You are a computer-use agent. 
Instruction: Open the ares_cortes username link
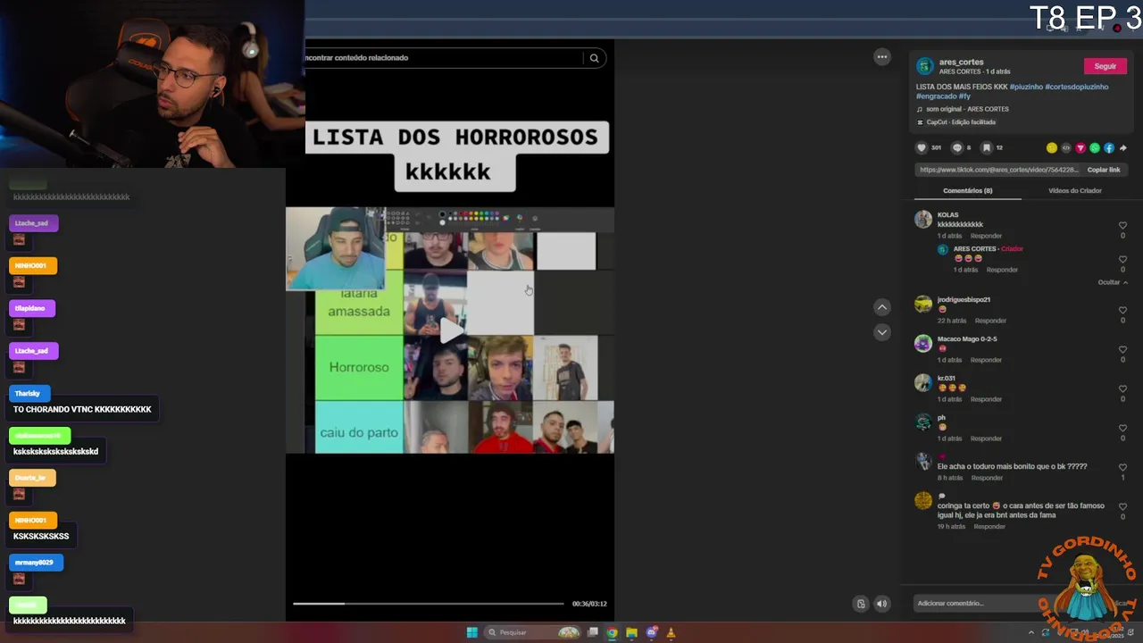tap(961, 63)
